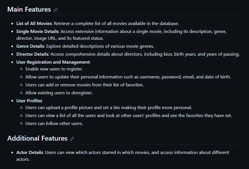Click the line Users can follow other users
This screenshot has width=249, height=169.
(54, 123)
